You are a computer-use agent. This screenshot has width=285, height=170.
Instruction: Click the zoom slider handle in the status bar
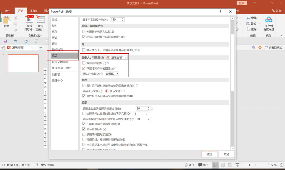pos(250,165)
